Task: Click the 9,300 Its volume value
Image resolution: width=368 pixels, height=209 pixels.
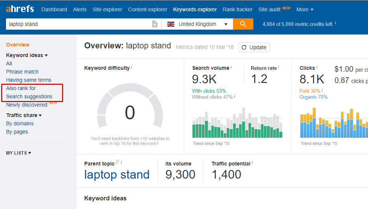Action: [x=180, y=175]
